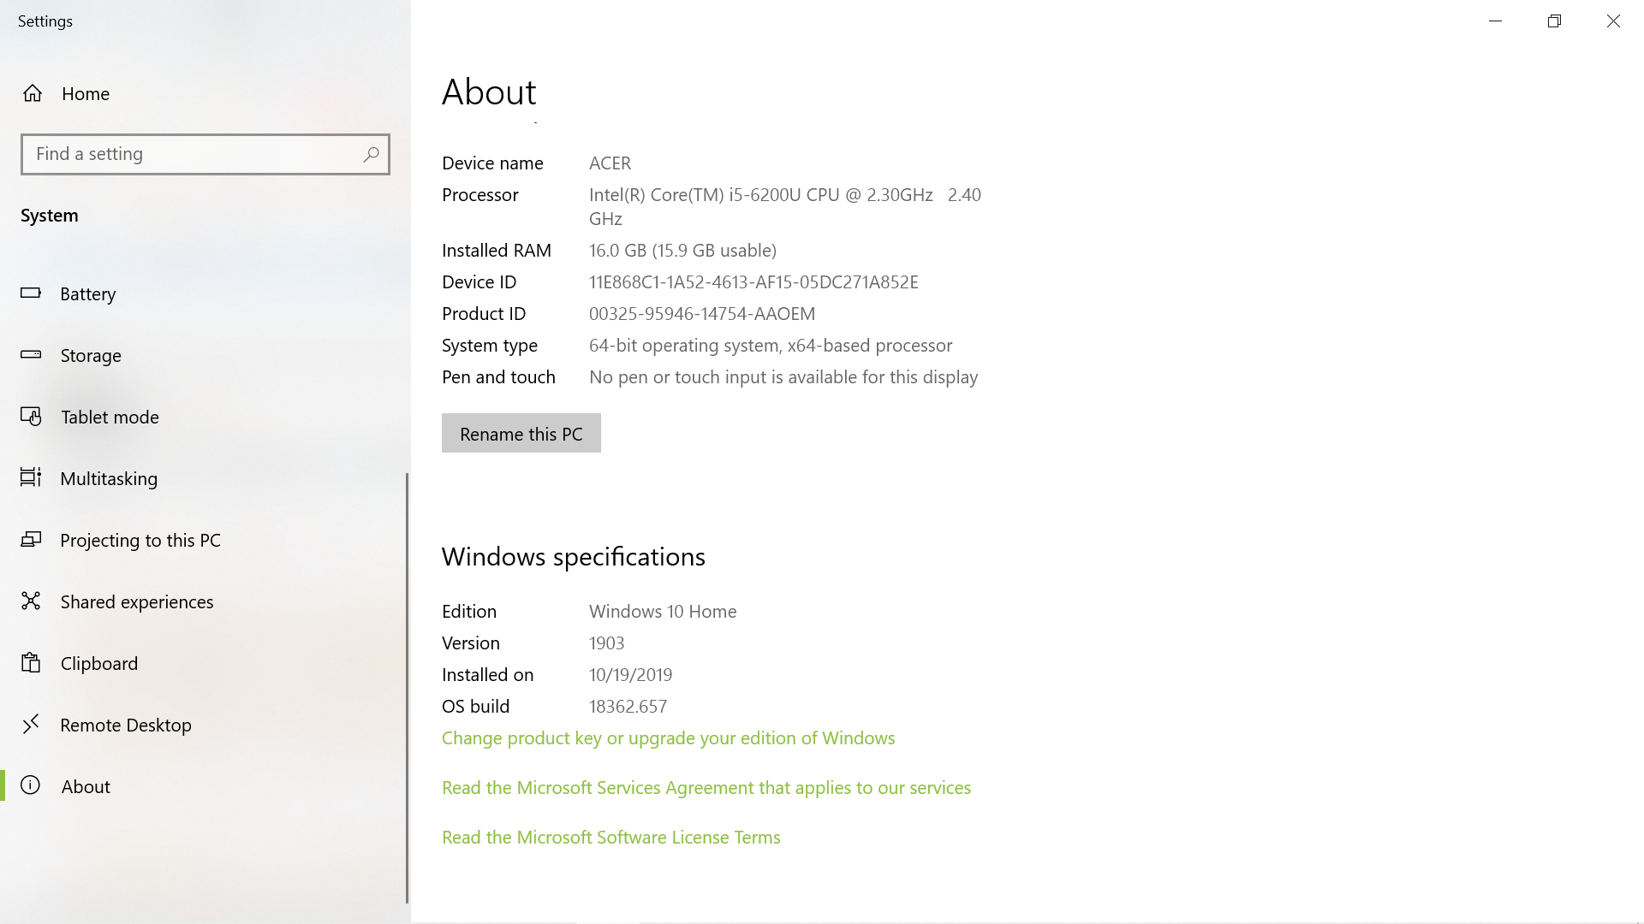The width and height of the screenshot is (1644, 924).
Task: Click the No pen or touch input text
Action: coord(783,377)
